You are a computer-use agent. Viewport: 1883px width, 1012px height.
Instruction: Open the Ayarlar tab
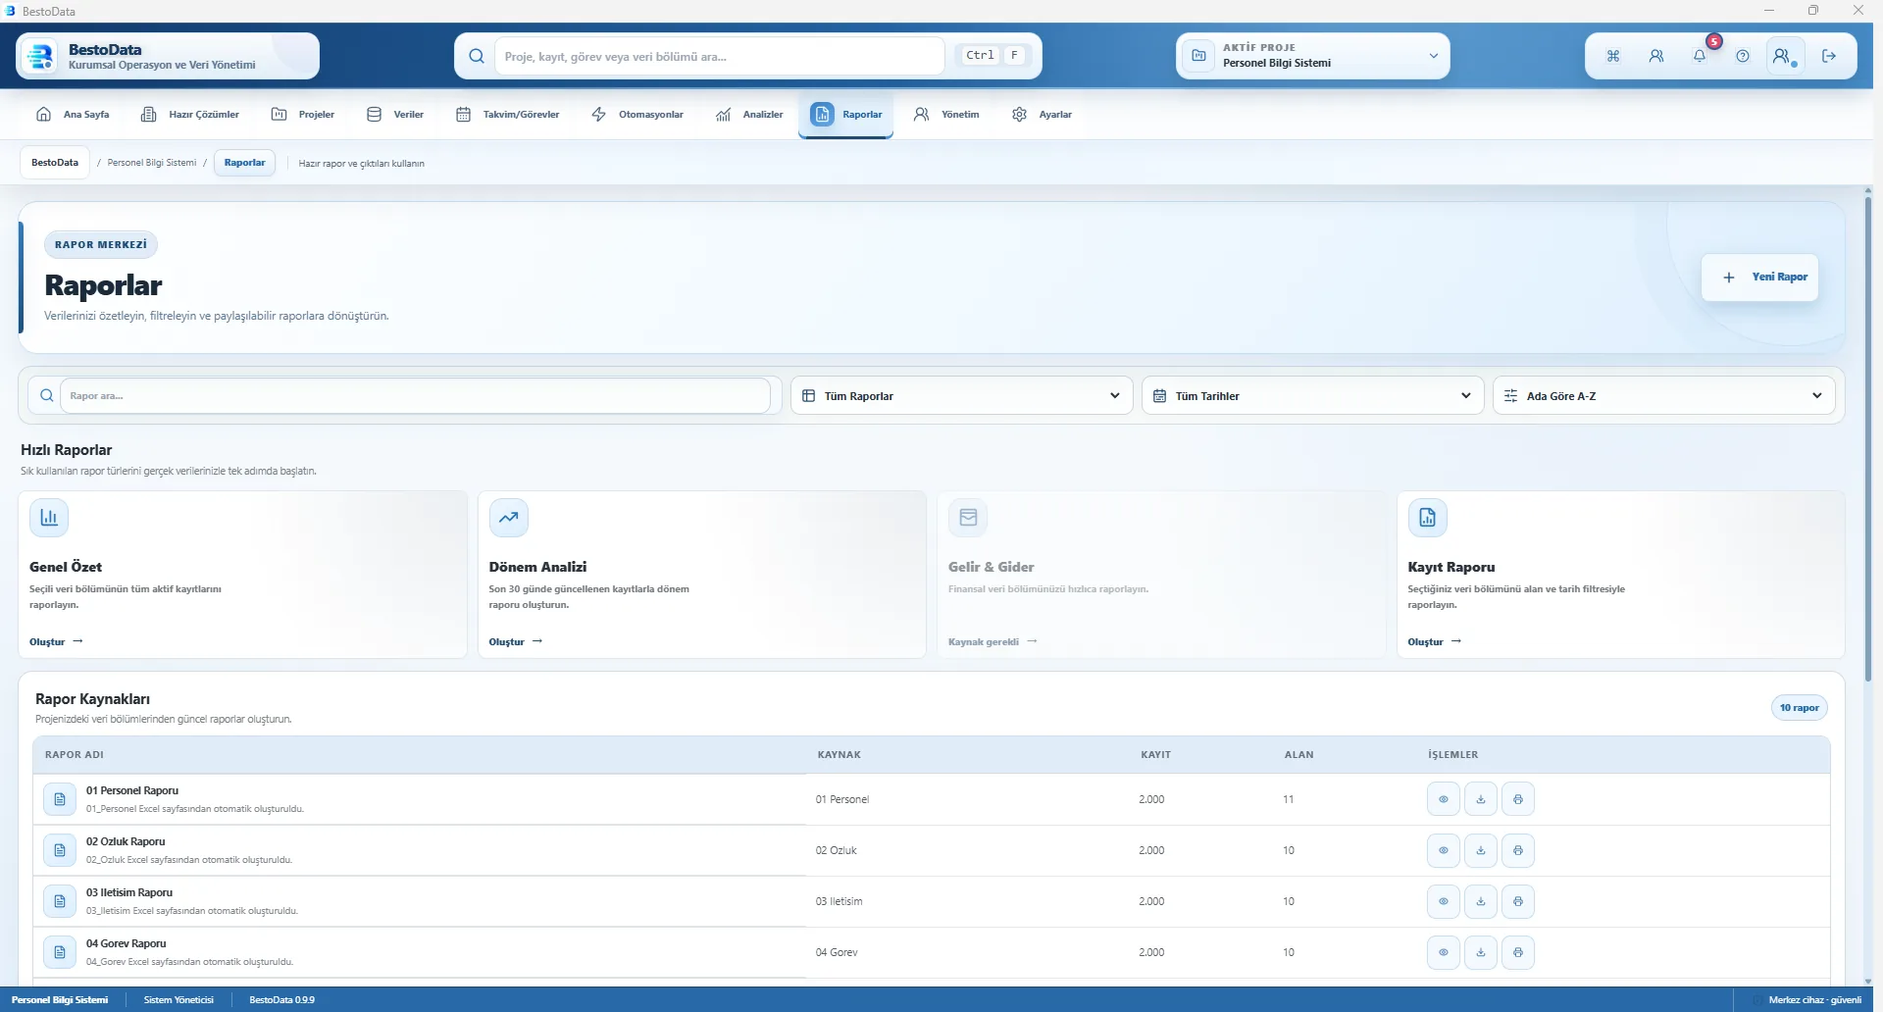(1042, 115)
